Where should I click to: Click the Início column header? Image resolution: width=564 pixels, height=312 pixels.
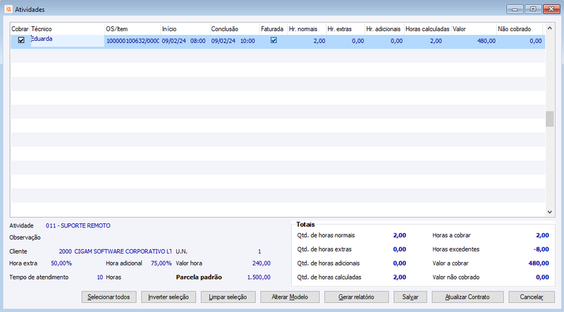click(185, 29)
